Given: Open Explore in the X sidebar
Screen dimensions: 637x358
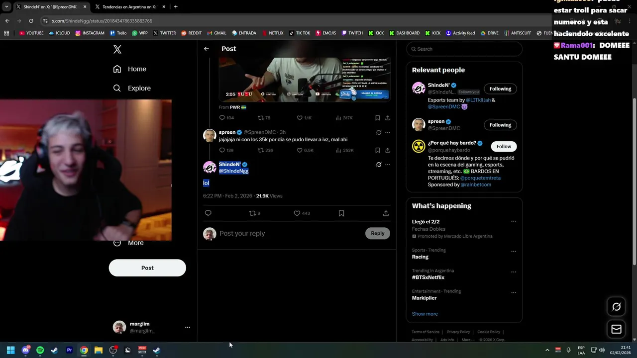Looking at the screenshot, I should pos(132,88).
